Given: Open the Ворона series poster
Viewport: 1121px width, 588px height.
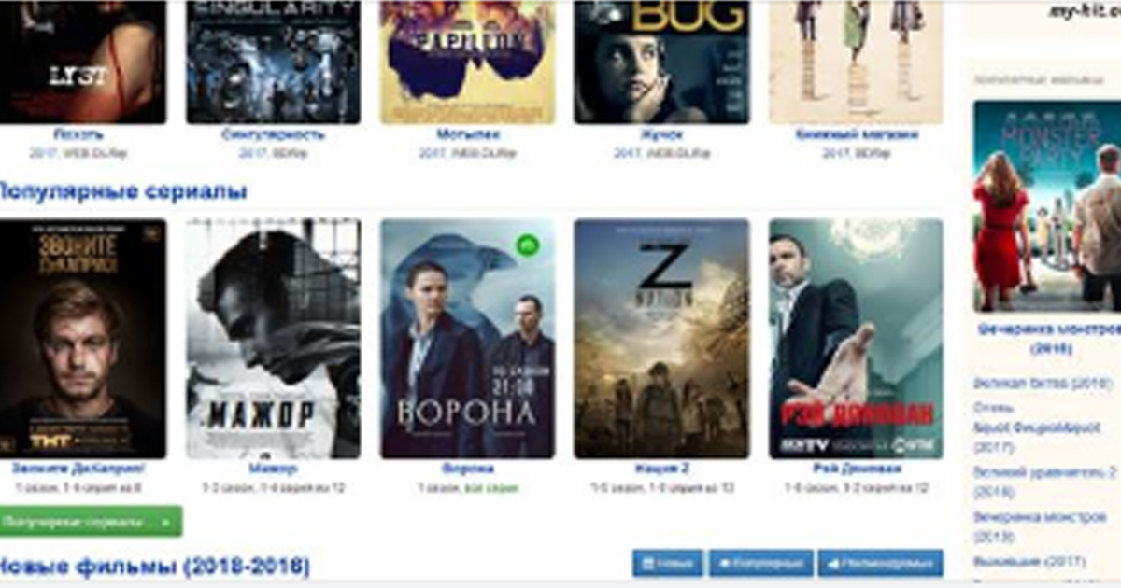Looking at the screenshot, I should pos(467,339).
